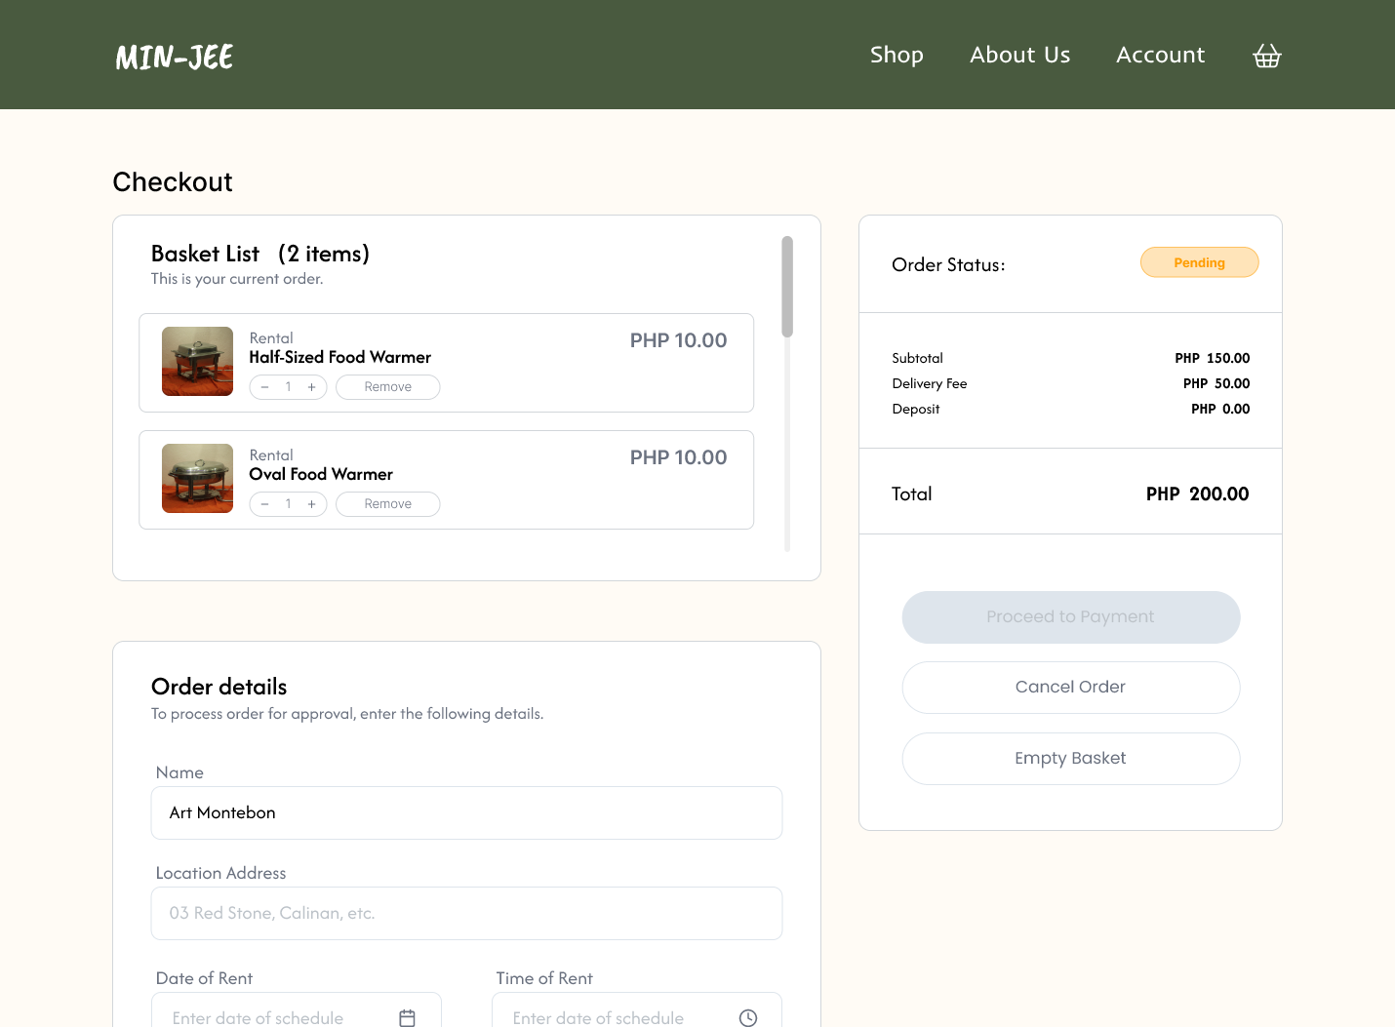Increase Half-Sized Food Warmer quantity with plus
The height and width of the screenshot is (1027, 1395).
pos(311,387)
